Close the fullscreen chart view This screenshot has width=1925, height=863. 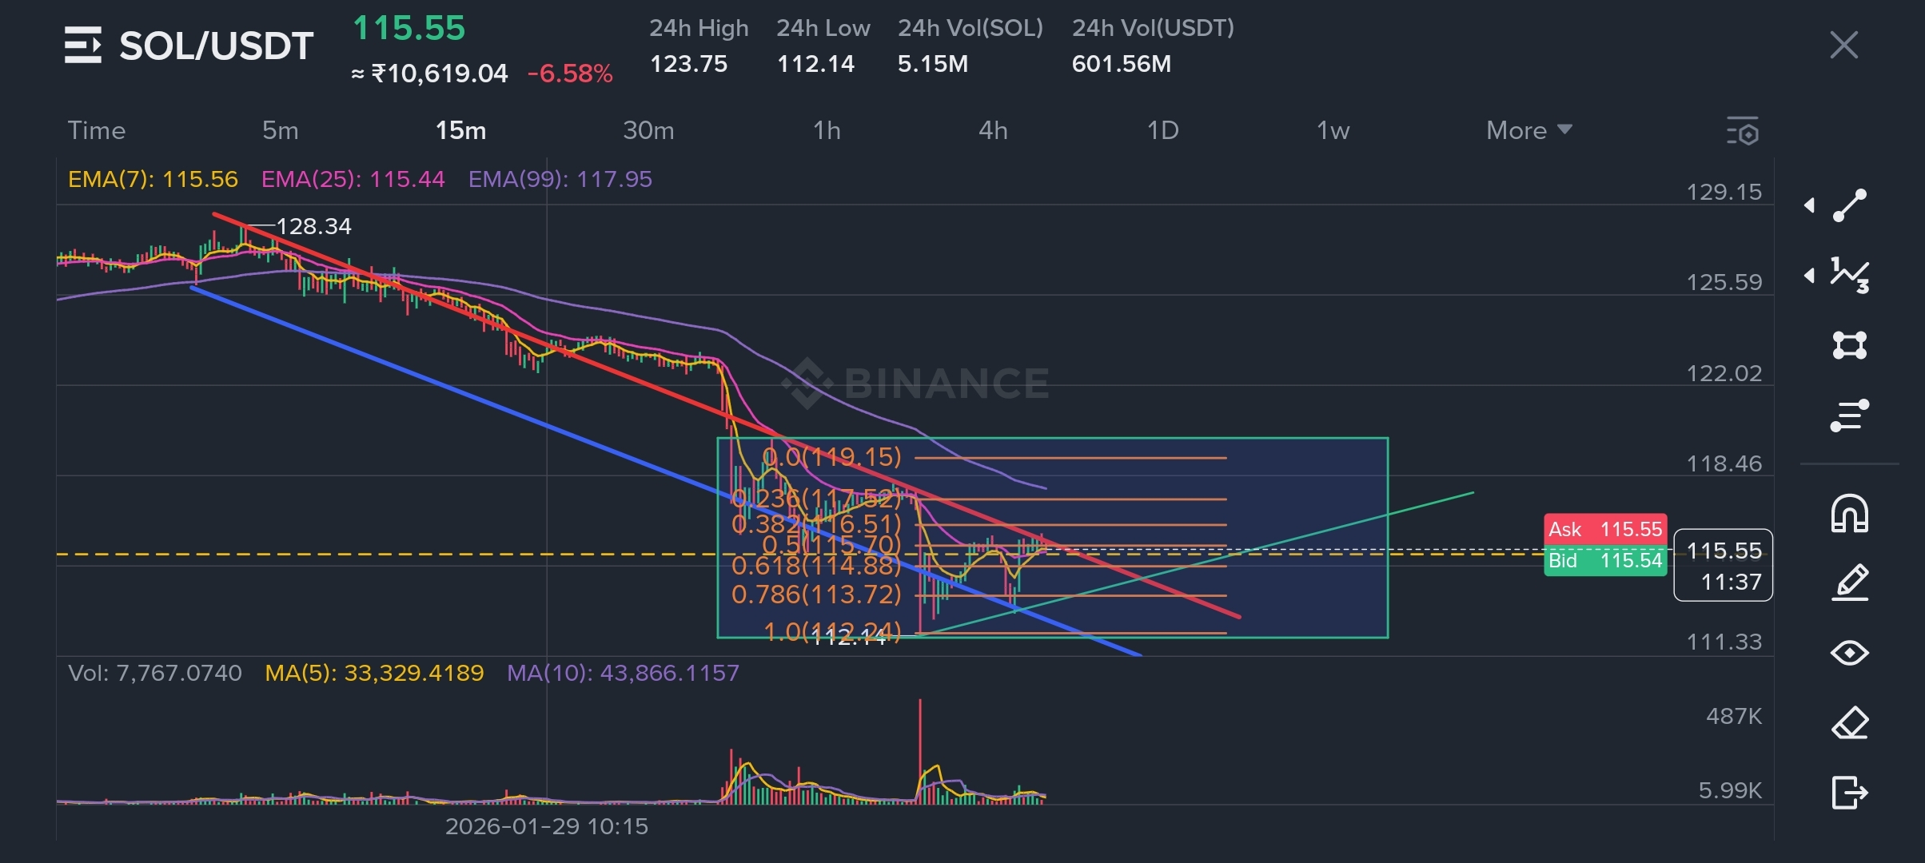pyautogui.click(x=1843, y=46)
